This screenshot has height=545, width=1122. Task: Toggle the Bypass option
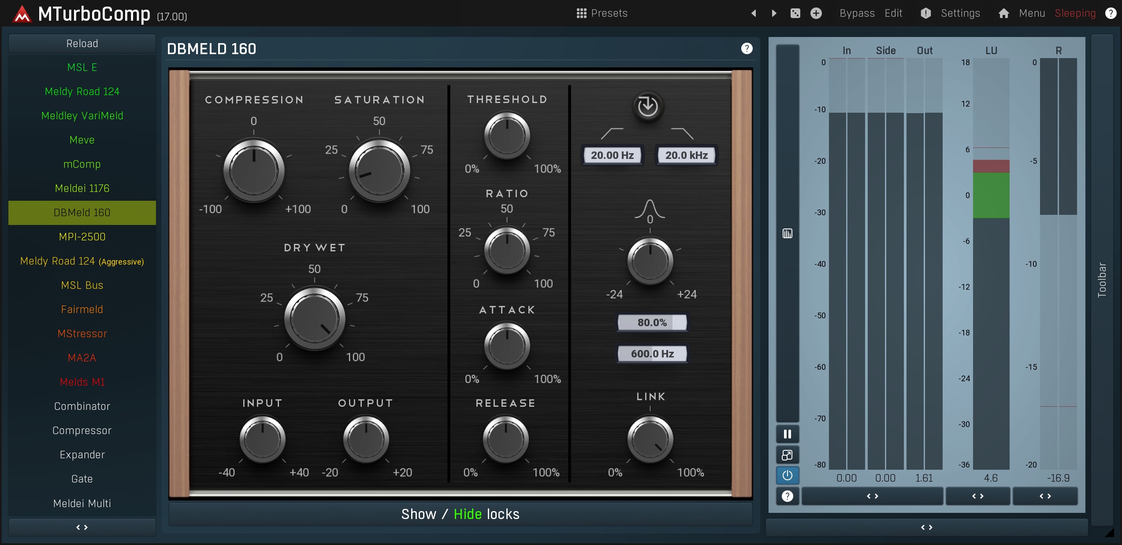857,13
